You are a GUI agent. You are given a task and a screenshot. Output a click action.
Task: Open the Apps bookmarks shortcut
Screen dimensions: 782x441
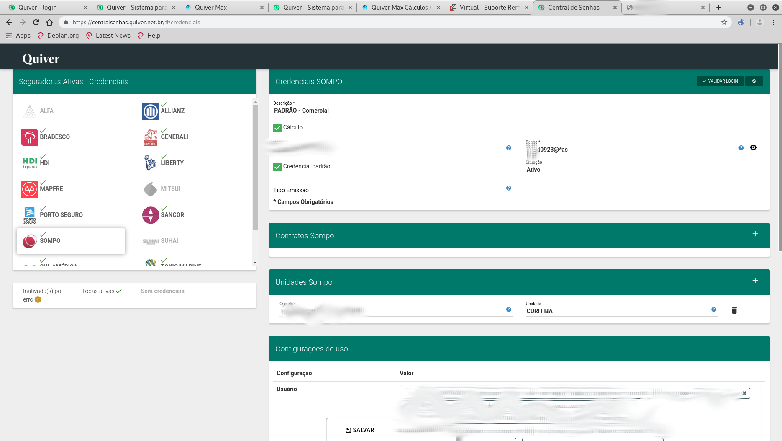click(x=18, y=36)
